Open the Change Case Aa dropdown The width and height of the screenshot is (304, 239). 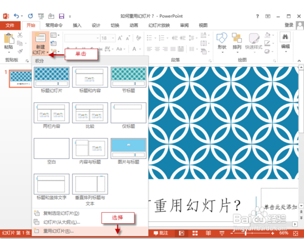point(121,49)
